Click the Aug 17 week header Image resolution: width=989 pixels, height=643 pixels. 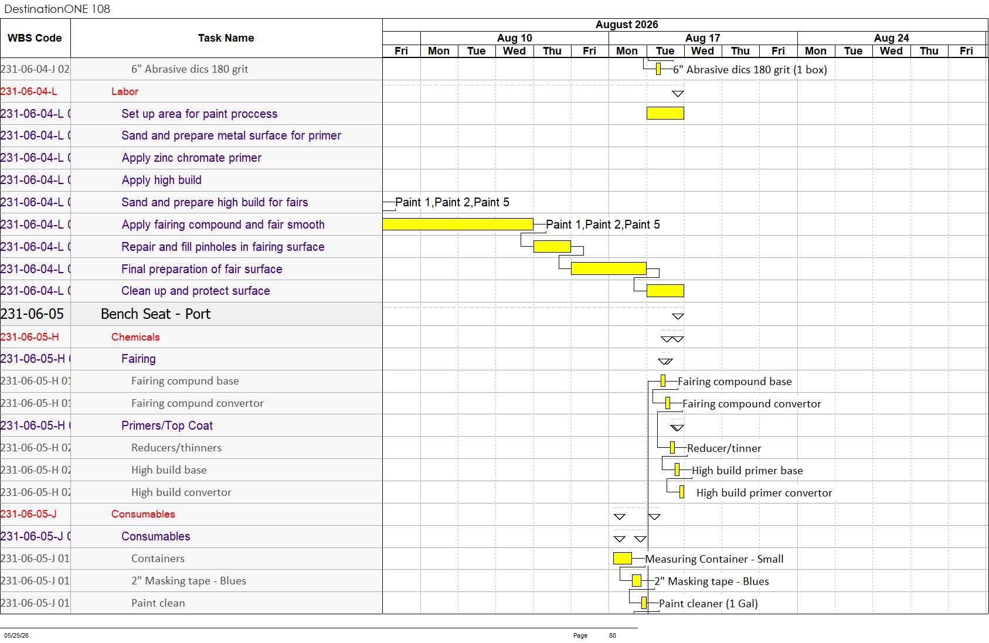coord(703,38)
